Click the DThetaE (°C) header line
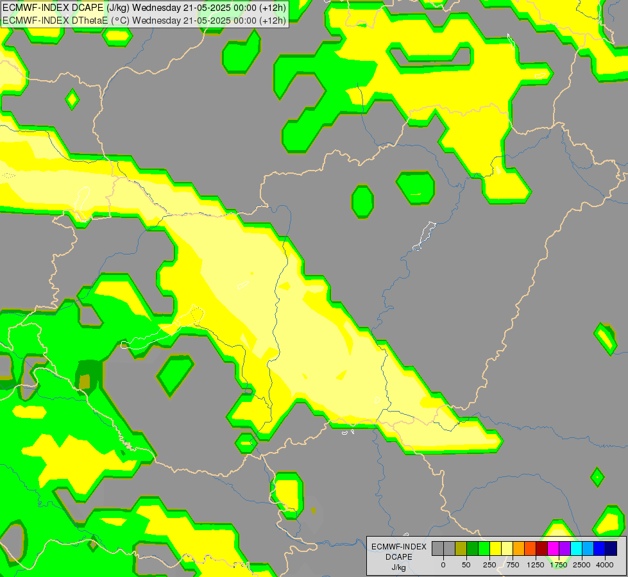This screenshot has width=628, height=577. pos(144,21)
